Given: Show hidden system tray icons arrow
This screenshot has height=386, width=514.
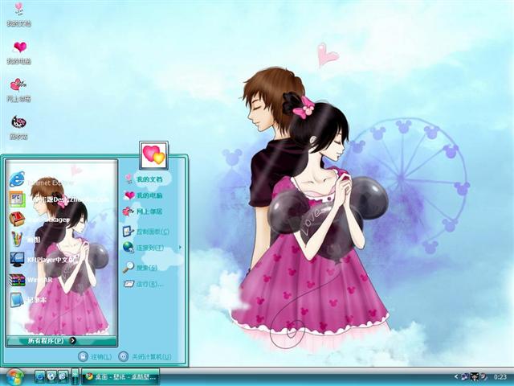Looking at the screenshot, I should pos(456,376).
